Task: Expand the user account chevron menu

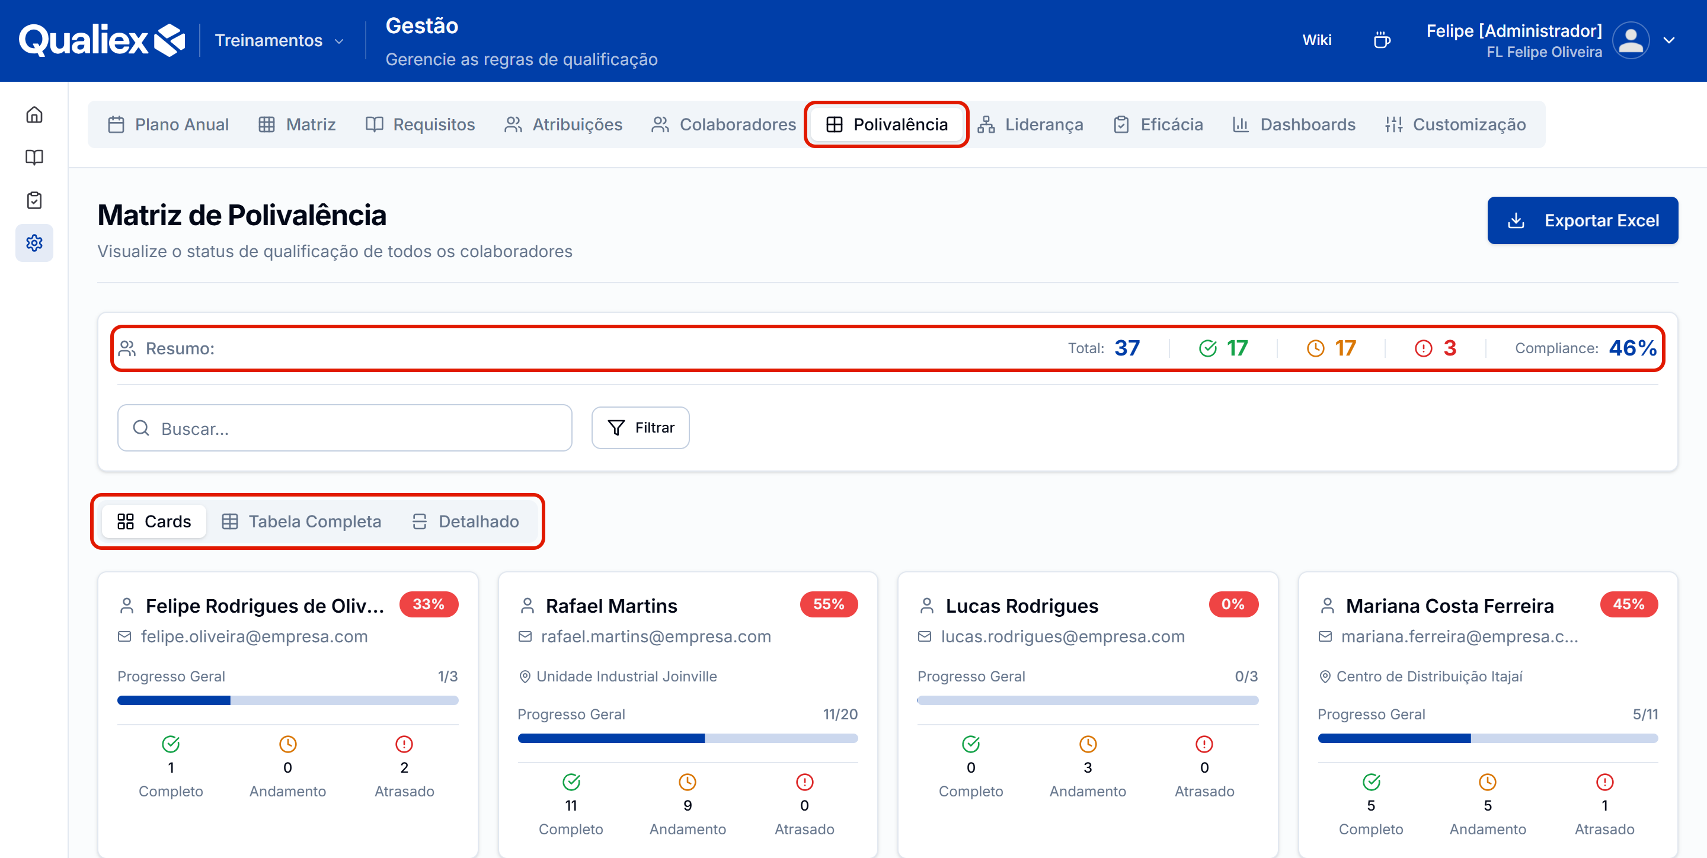Action: (1669, 40)
